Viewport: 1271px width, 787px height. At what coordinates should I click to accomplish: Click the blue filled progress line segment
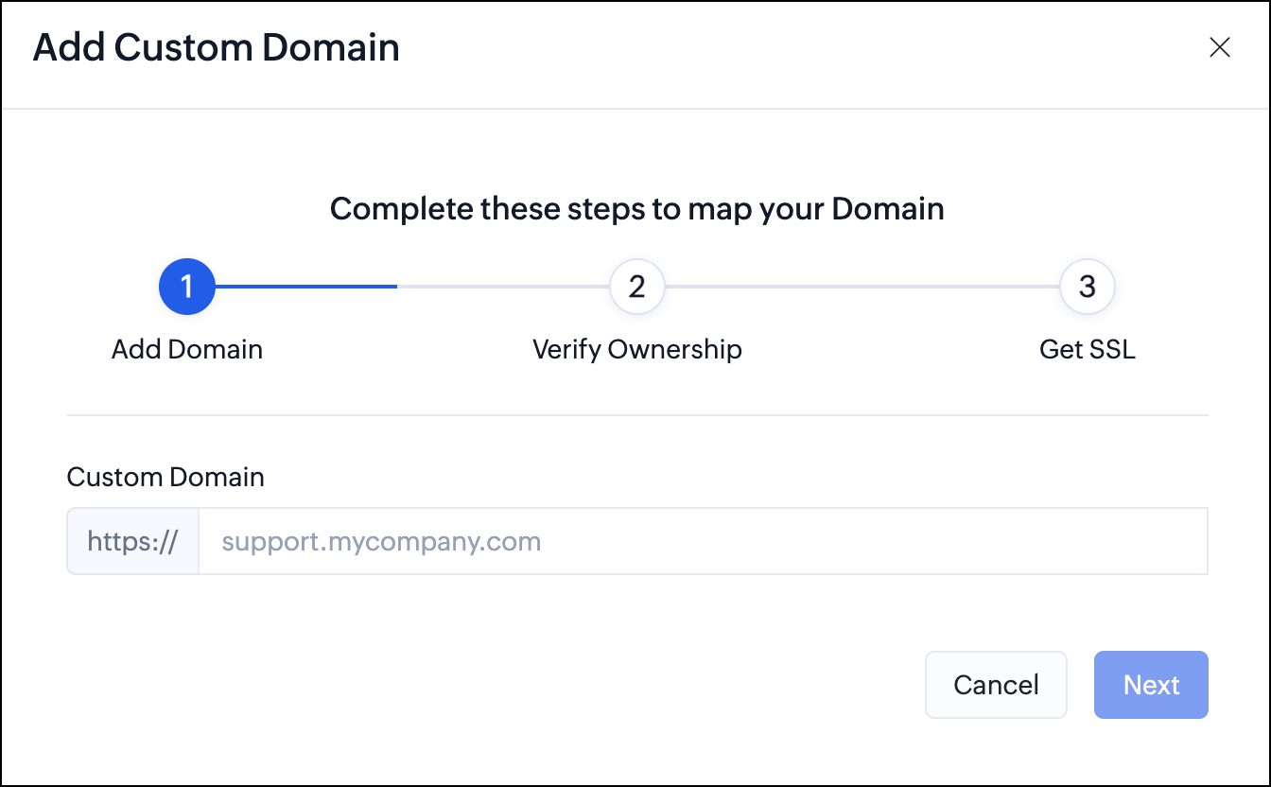(x=306, y=286)
